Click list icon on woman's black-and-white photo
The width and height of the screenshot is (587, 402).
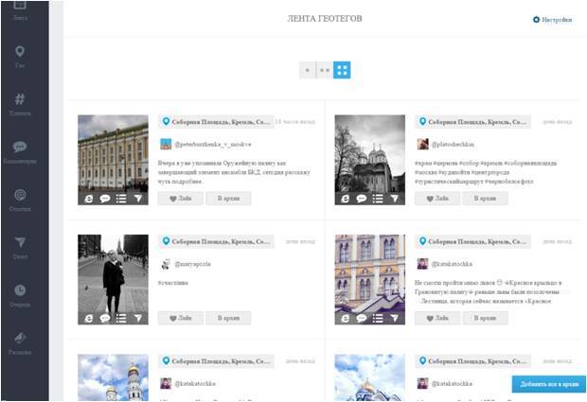[121, 319]
